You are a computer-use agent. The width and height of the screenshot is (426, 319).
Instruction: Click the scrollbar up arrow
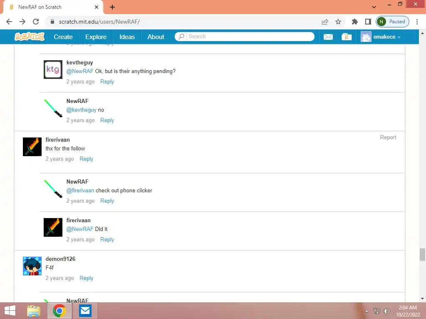[x=422, y=33]
